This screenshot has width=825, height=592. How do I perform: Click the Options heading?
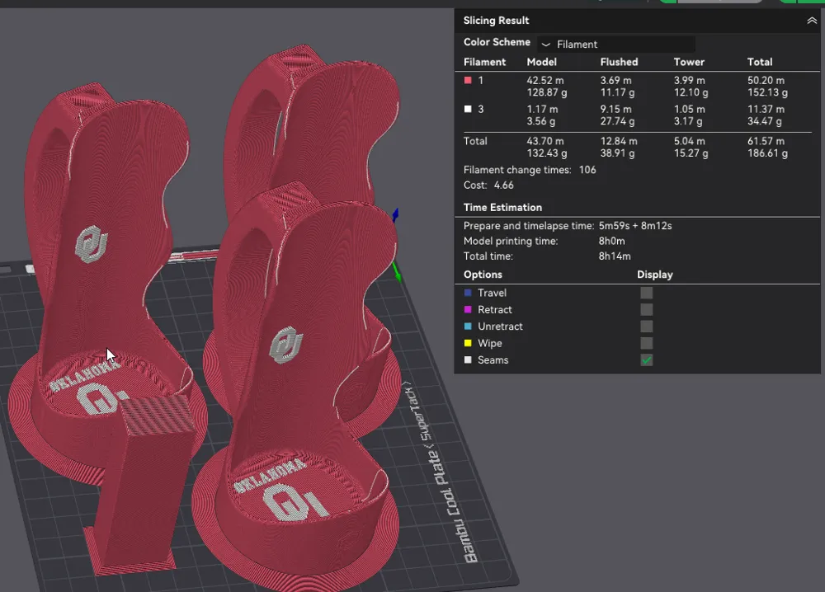[x=483, y=275]
